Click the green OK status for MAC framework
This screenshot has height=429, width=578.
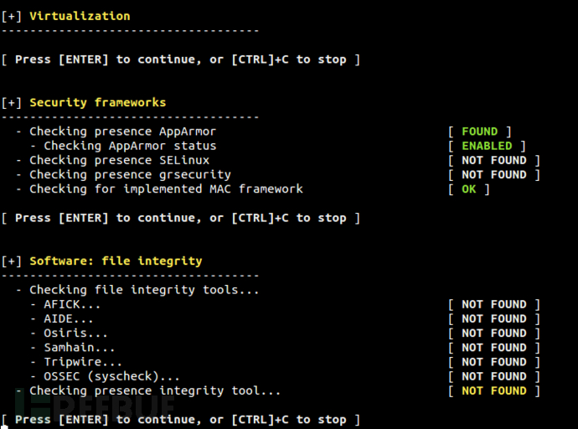[468, 189]
